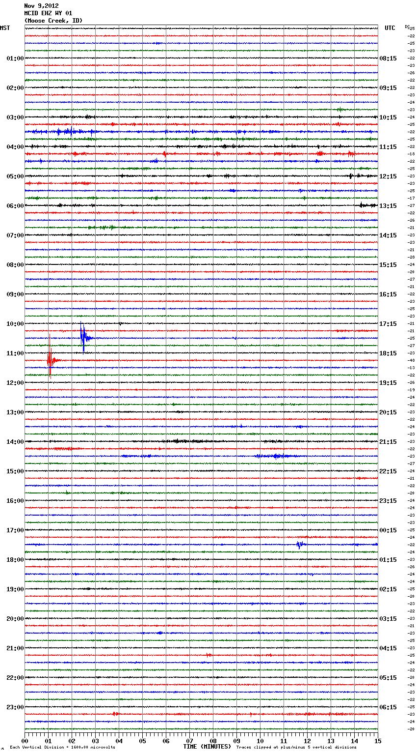Click the 03:00 MST row label
This screenshot has width=417, height=754.
pyautogui.click(x=15, y=117)
